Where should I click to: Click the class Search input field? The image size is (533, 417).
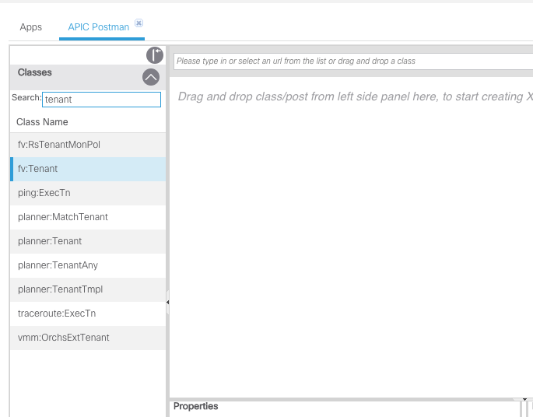(x=101, y=100)
